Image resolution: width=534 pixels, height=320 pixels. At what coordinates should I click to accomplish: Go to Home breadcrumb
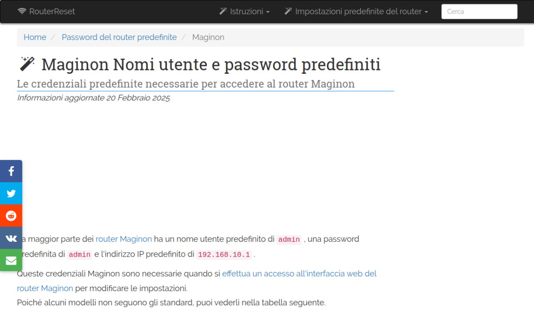pos(35,37)
